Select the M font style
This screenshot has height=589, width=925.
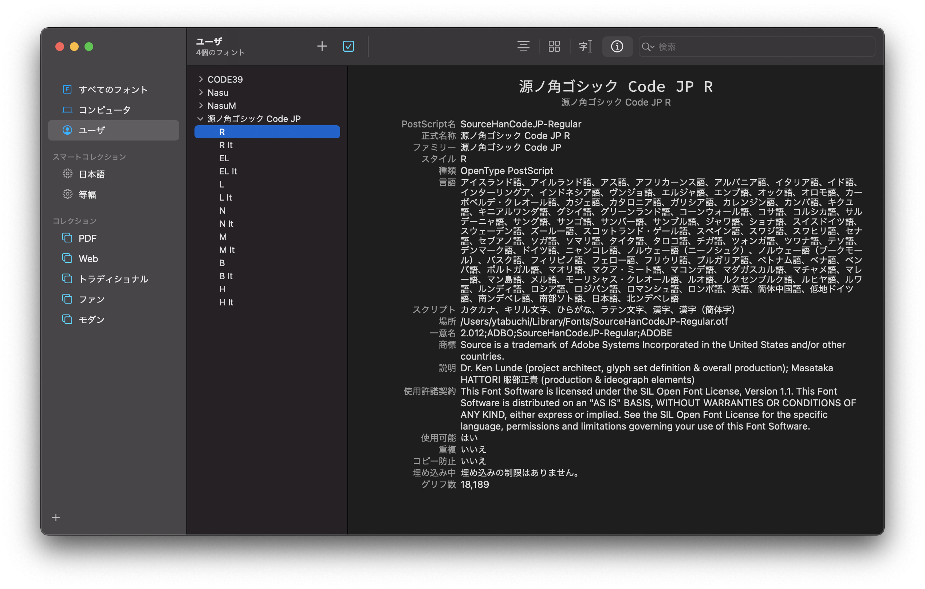click(267, 237)
